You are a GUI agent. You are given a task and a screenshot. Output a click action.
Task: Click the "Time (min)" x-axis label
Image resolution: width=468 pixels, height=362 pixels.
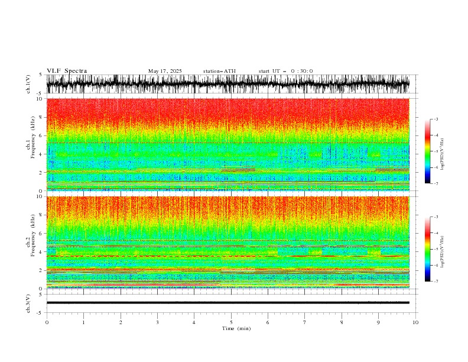[x=236, y=328]
